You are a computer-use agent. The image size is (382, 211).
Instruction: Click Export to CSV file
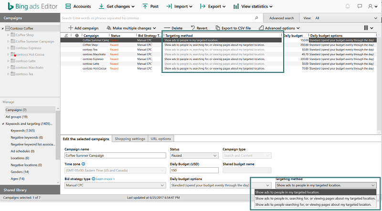click(233, 28)
